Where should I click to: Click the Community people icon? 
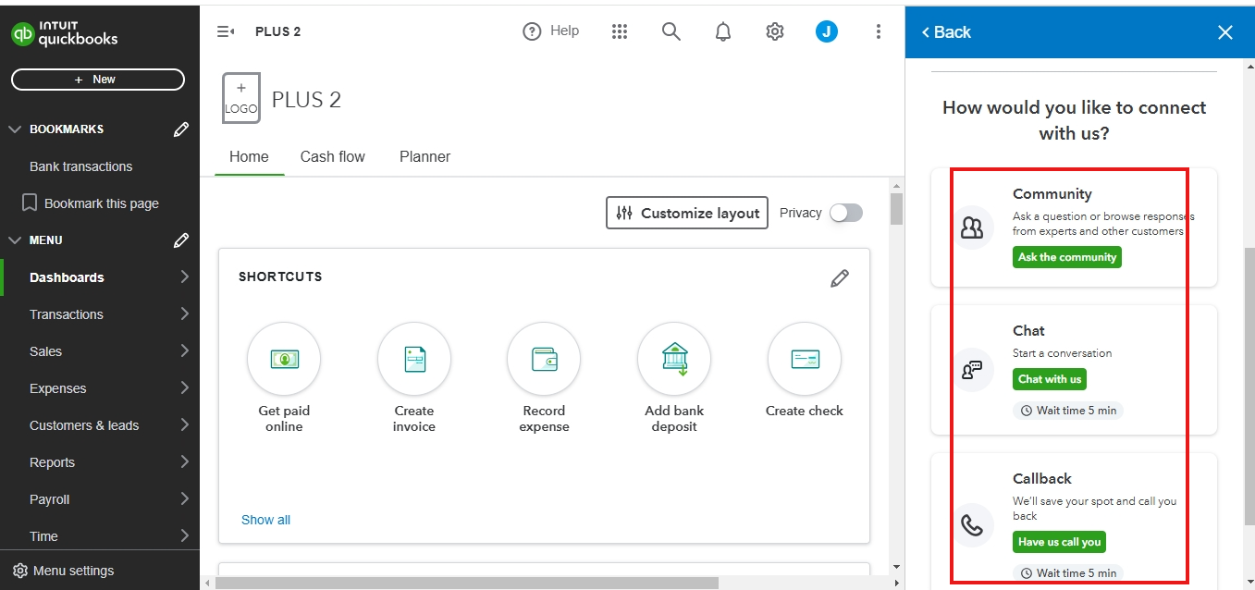tap(972, 227)
